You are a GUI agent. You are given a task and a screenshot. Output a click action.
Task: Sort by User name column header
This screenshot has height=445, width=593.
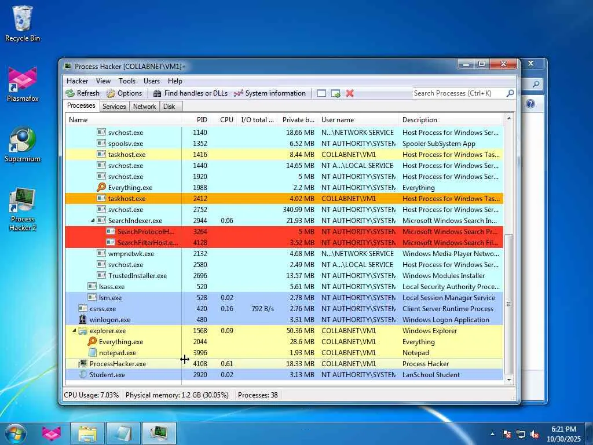tap(358, 119)
